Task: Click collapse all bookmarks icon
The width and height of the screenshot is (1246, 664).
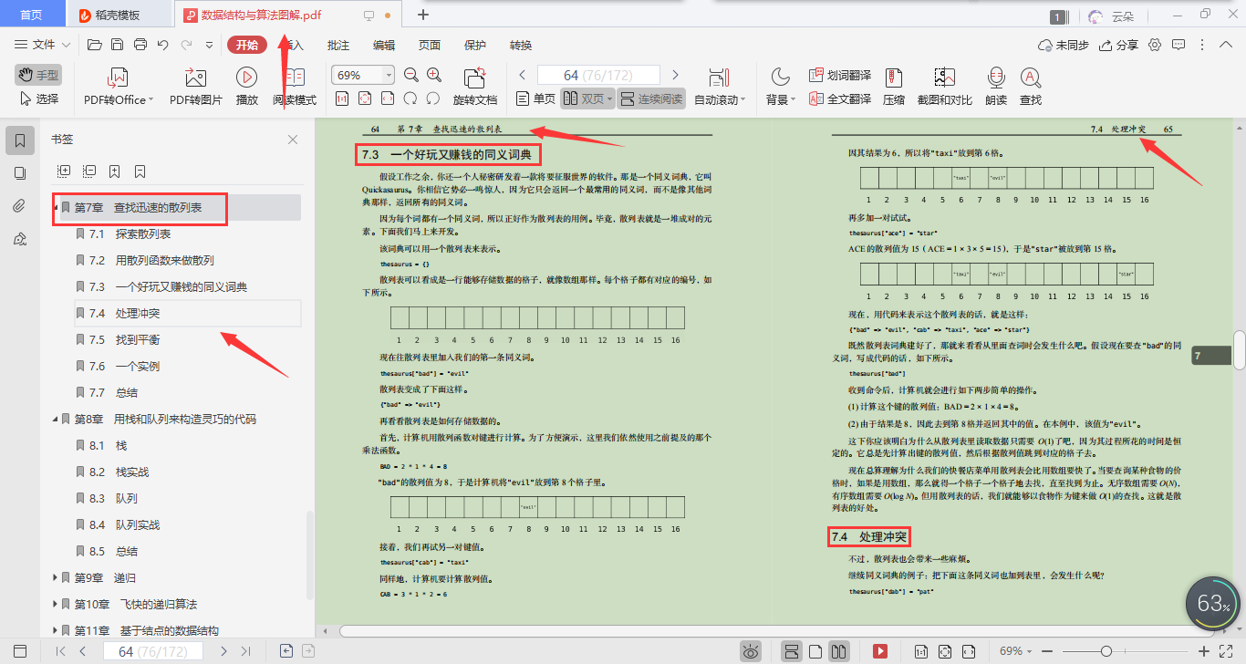Action: pyautogui.click(x=89, y=171)
